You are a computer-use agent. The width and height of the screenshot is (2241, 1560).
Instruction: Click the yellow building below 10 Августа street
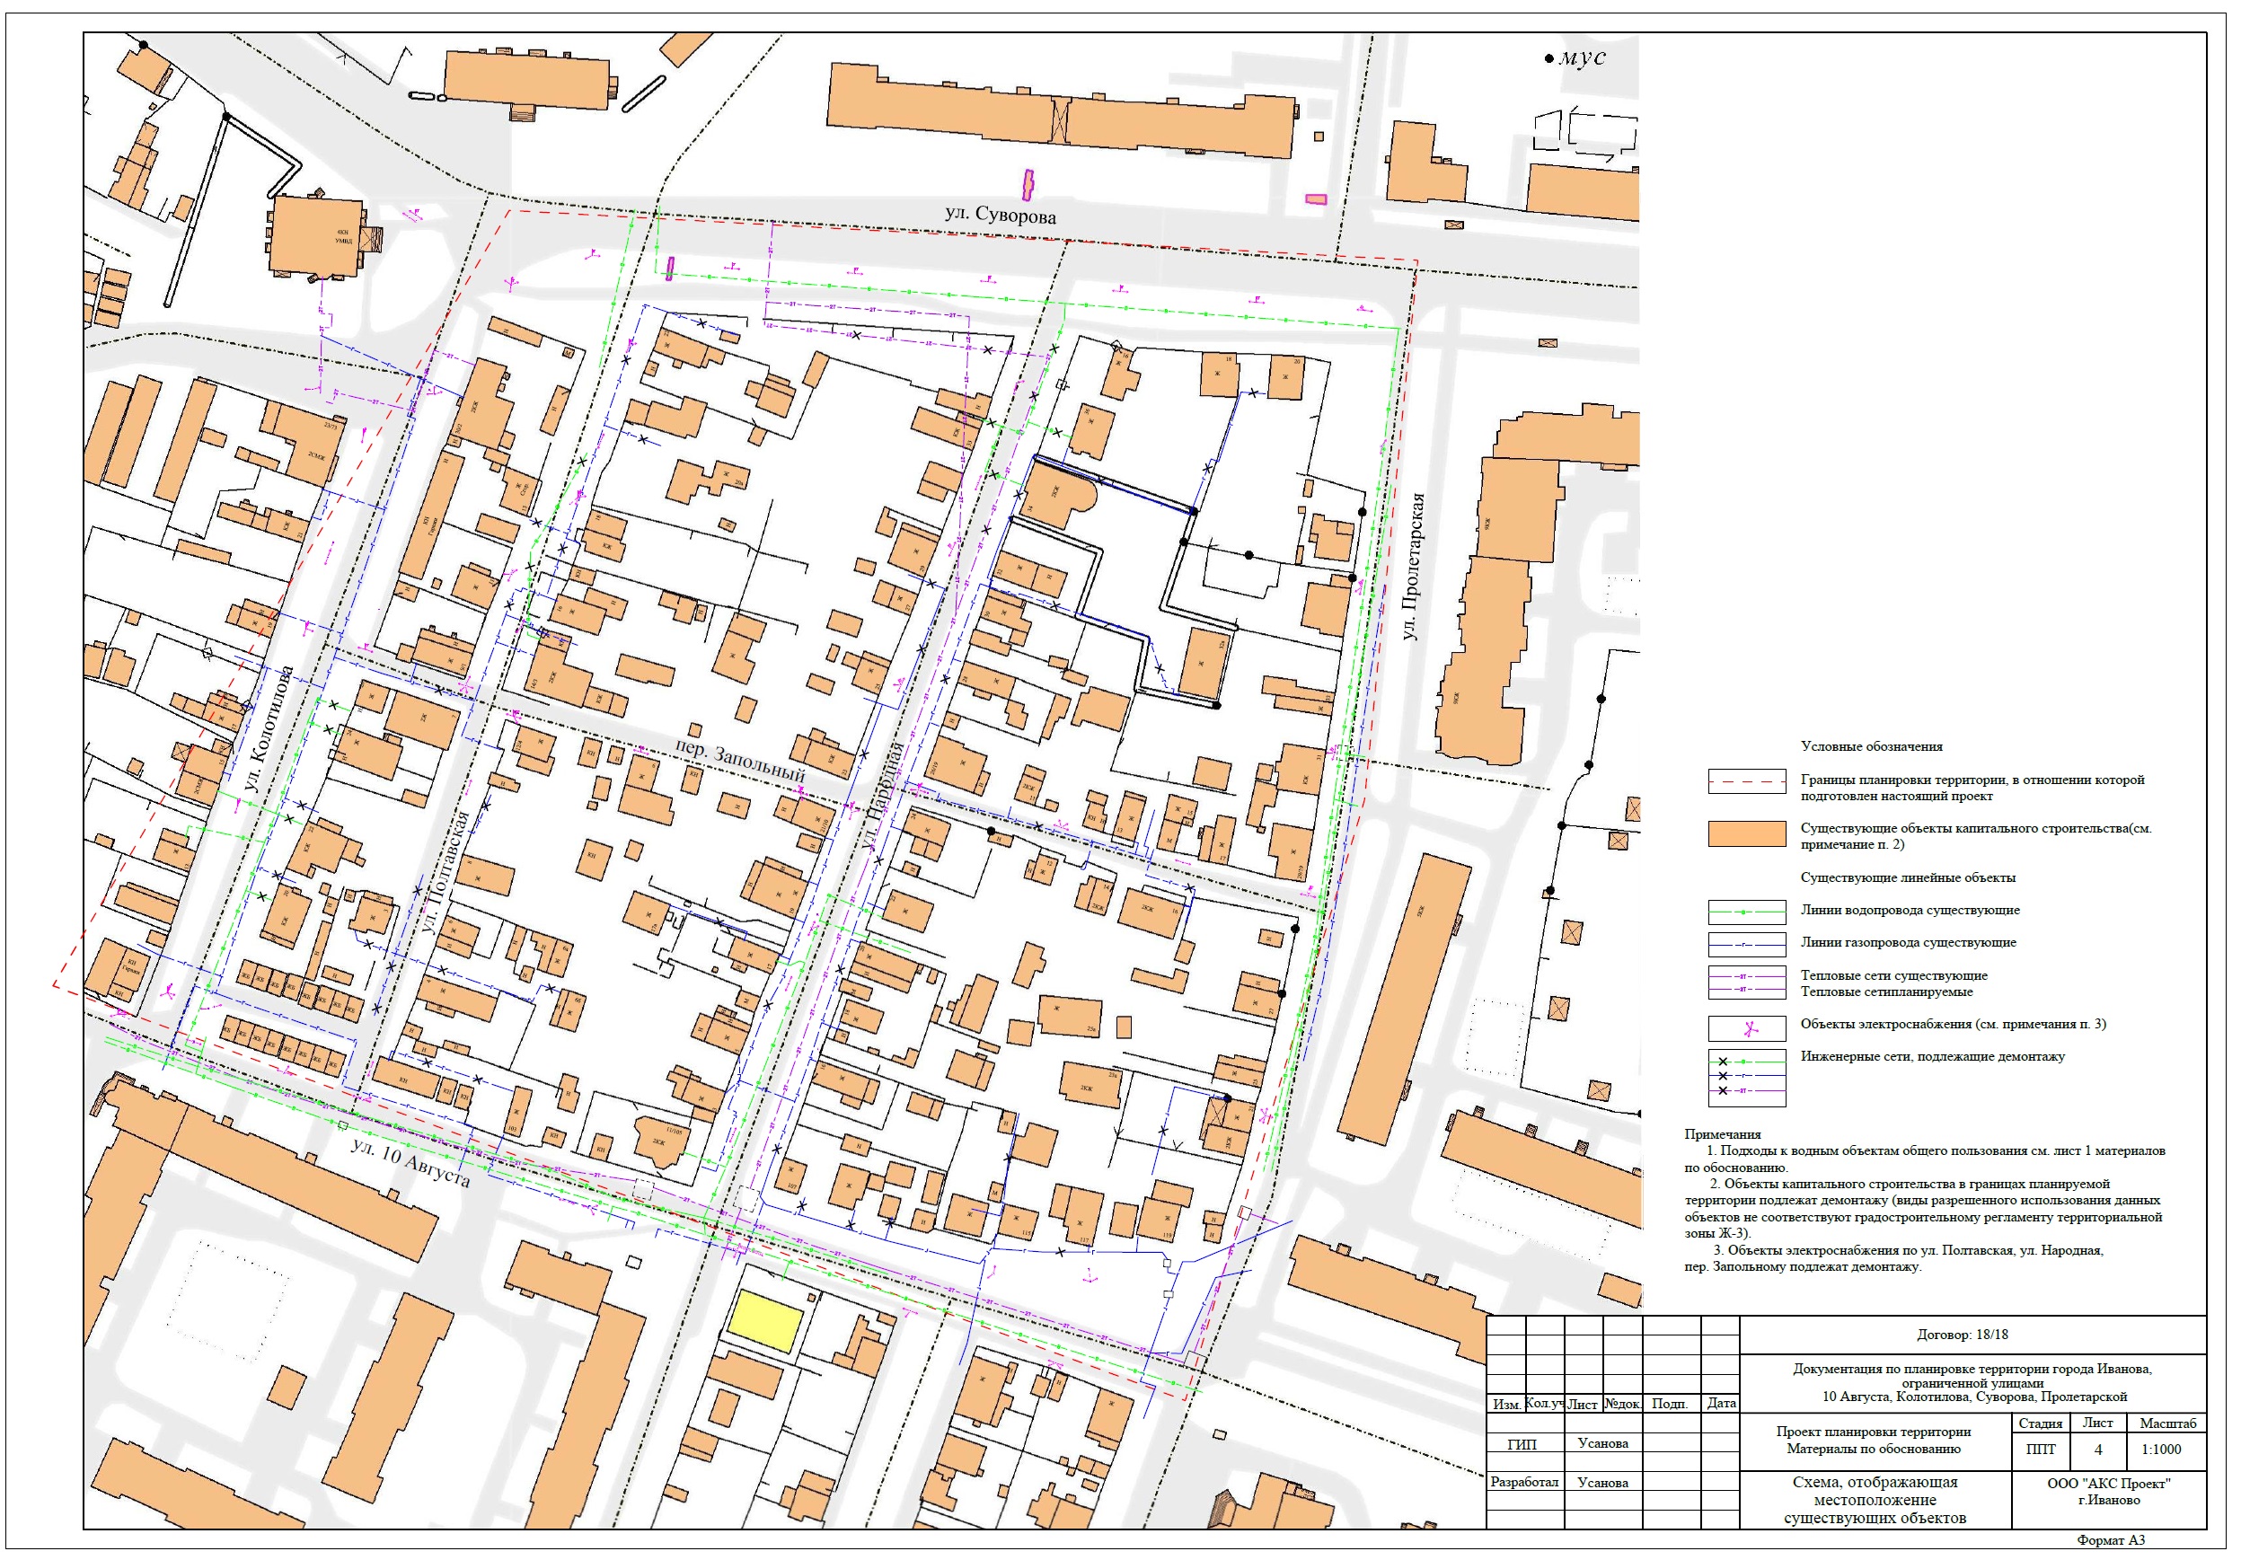(766, 1320)
